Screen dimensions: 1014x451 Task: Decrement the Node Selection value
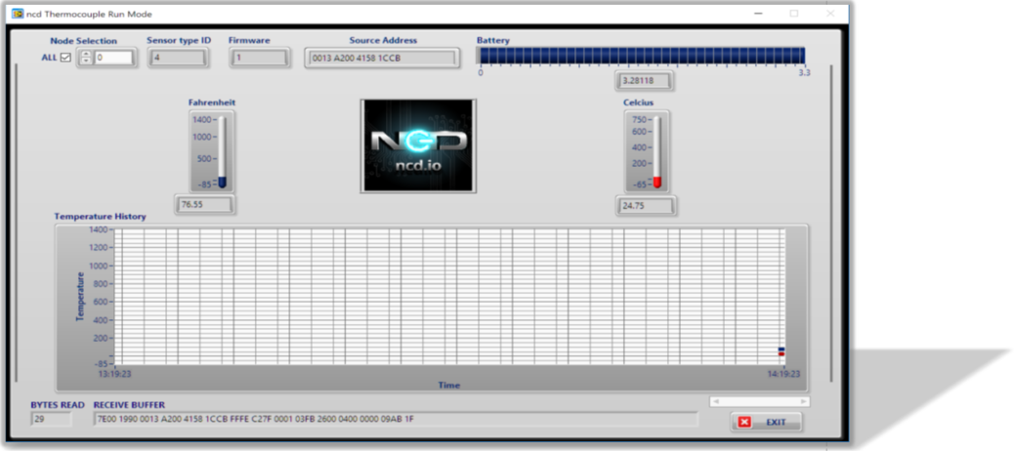(x=85, y=62)
